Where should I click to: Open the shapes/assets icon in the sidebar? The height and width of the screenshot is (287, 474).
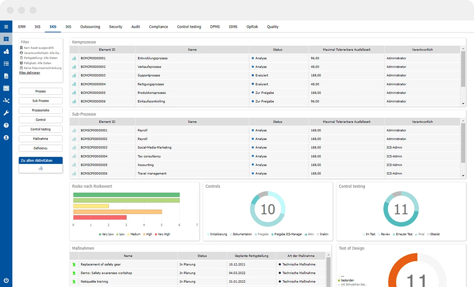(x=6, y=51)
